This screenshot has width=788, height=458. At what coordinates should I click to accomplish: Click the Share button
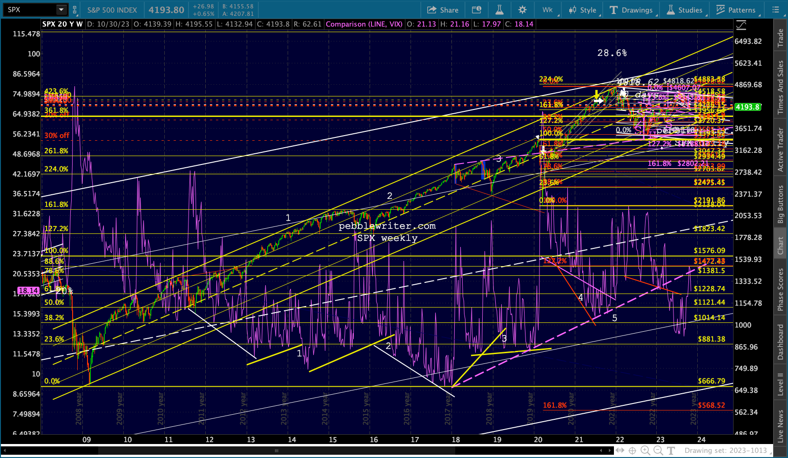tap(443, 10)
